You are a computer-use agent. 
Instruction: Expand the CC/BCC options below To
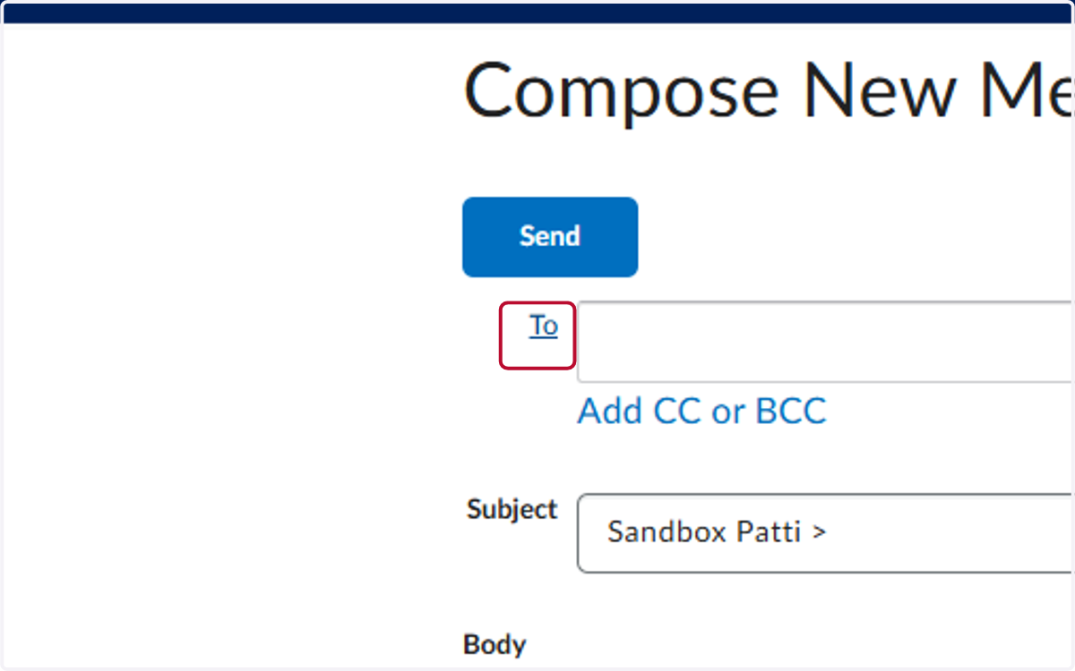pyautogui.click(x=701, y=412)
